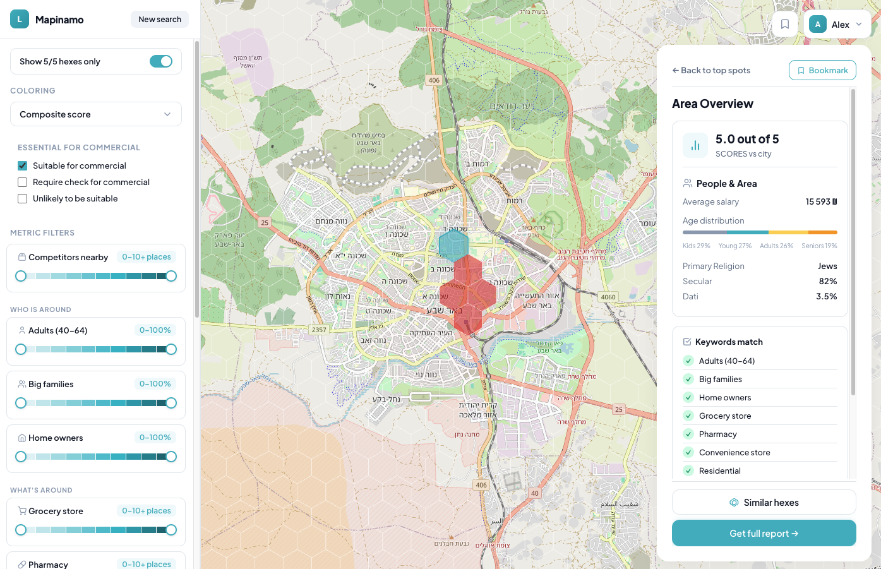Click the Age distribution color bar
881x569 pixels.
coord(760,232)
